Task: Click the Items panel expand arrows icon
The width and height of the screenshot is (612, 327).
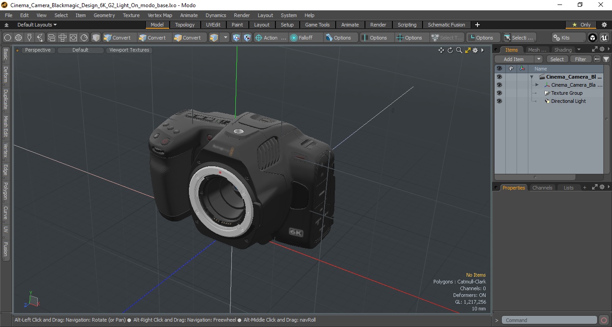Action: coord(594,49)
